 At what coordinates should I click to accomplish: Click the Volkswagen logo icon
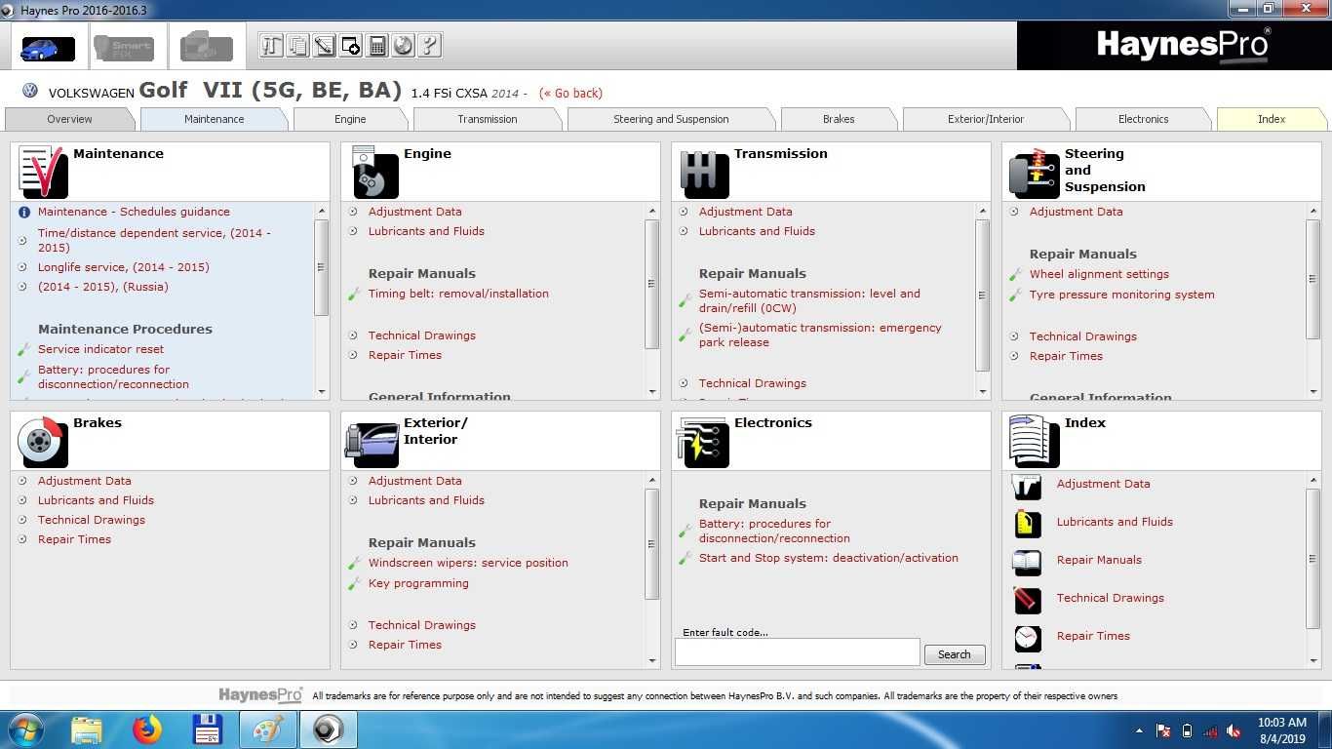point(30,91)
